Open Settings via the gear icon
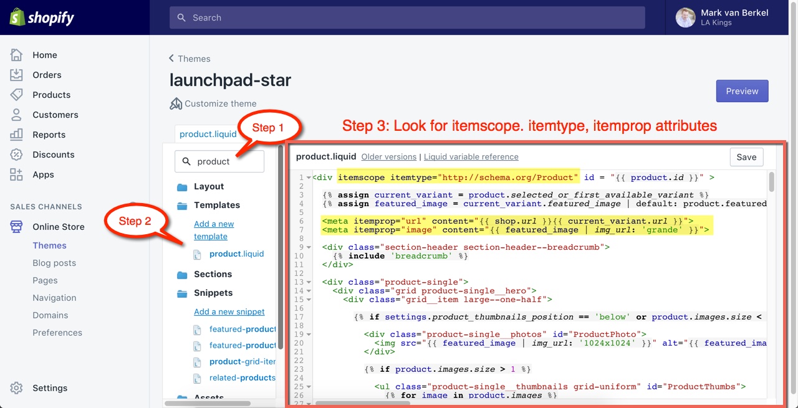The height and width of the screenshot is (408, 798). (x=17, y=388)
